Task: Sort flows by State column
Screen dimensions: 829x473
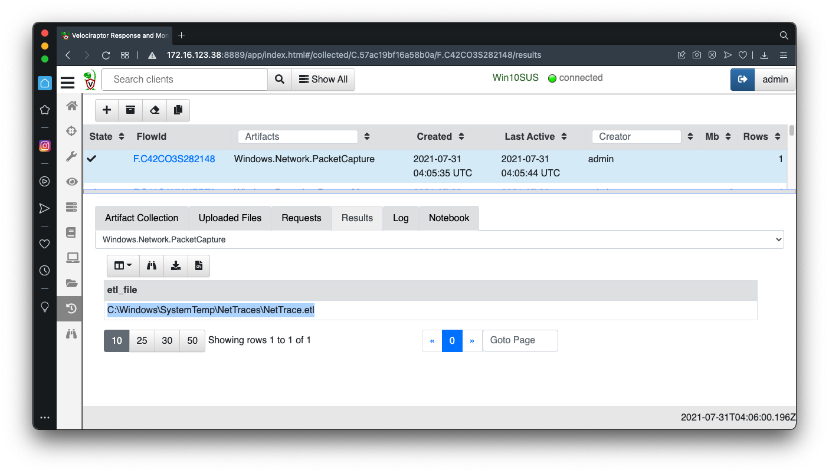Action: pyautogui.click(x=122, y=137)
